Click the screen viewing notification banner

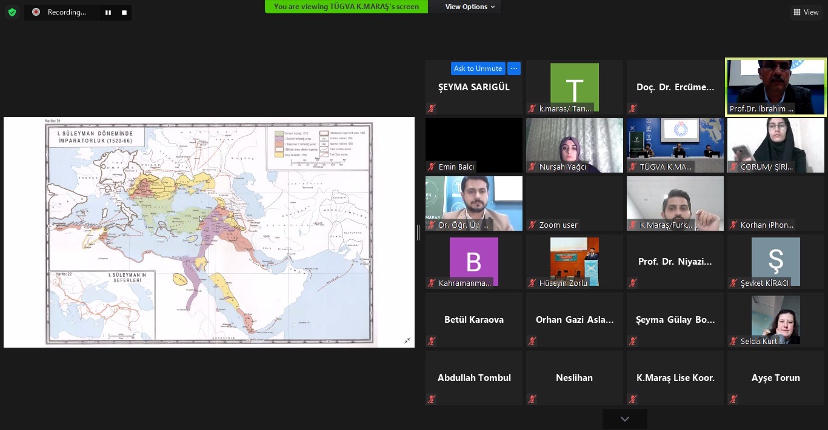click(x=346, y=7)
